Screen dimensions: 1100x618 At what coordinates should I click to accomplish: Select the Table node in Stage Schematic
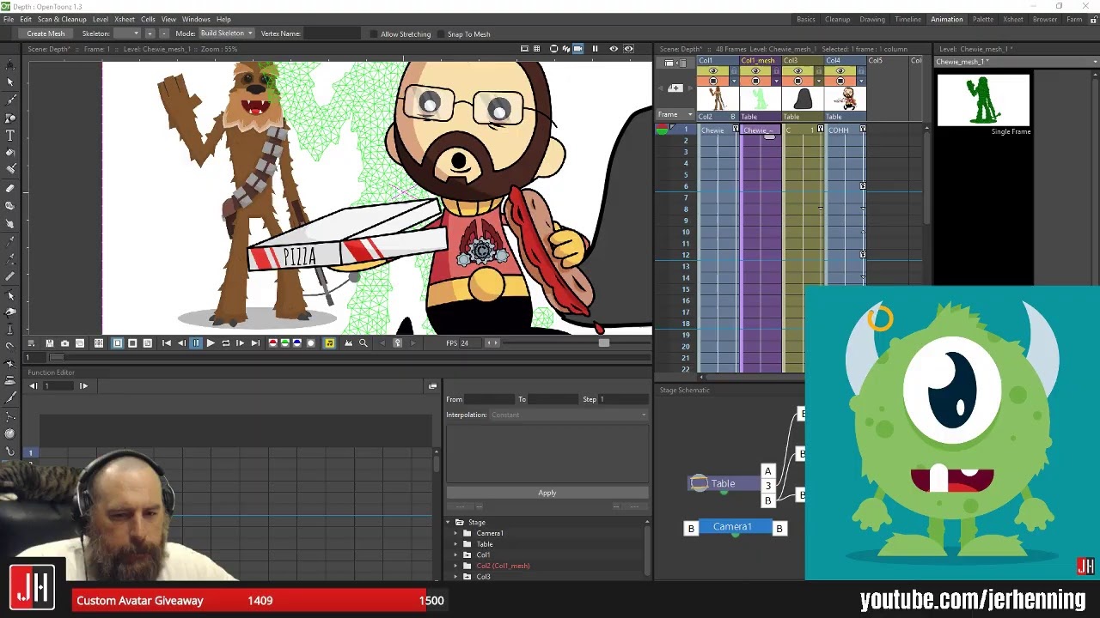pyautogui.click(x=723, y=483)
